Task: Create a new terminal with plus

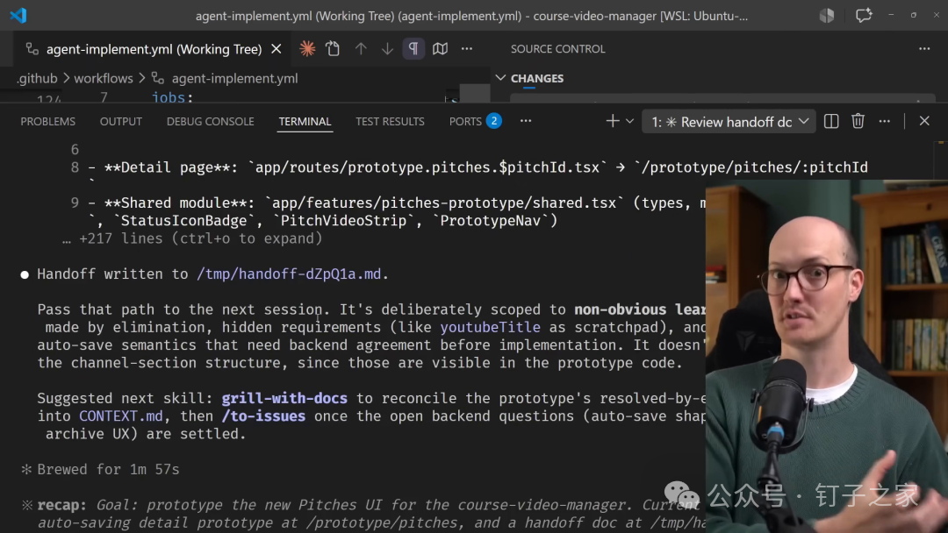Action: [x=613, y=121]
